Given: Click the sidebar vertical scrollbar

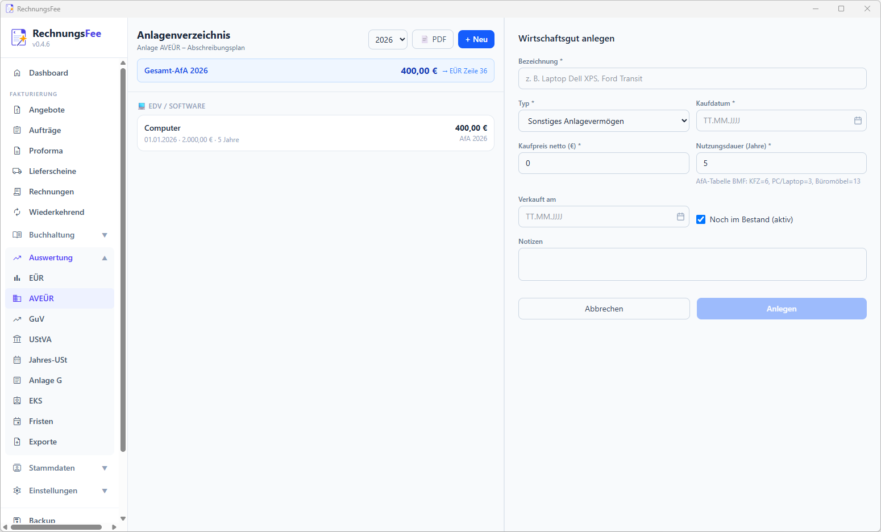Looking at the screenshot, I should (123, 260).
